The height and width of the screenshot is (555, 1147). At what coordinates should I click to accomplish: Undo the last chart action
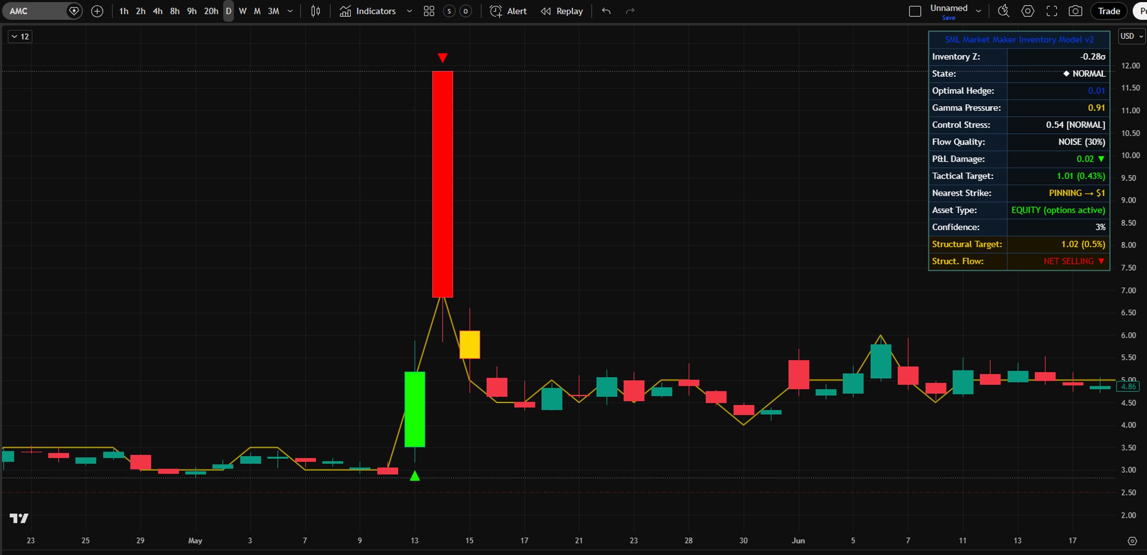point(606,11)
